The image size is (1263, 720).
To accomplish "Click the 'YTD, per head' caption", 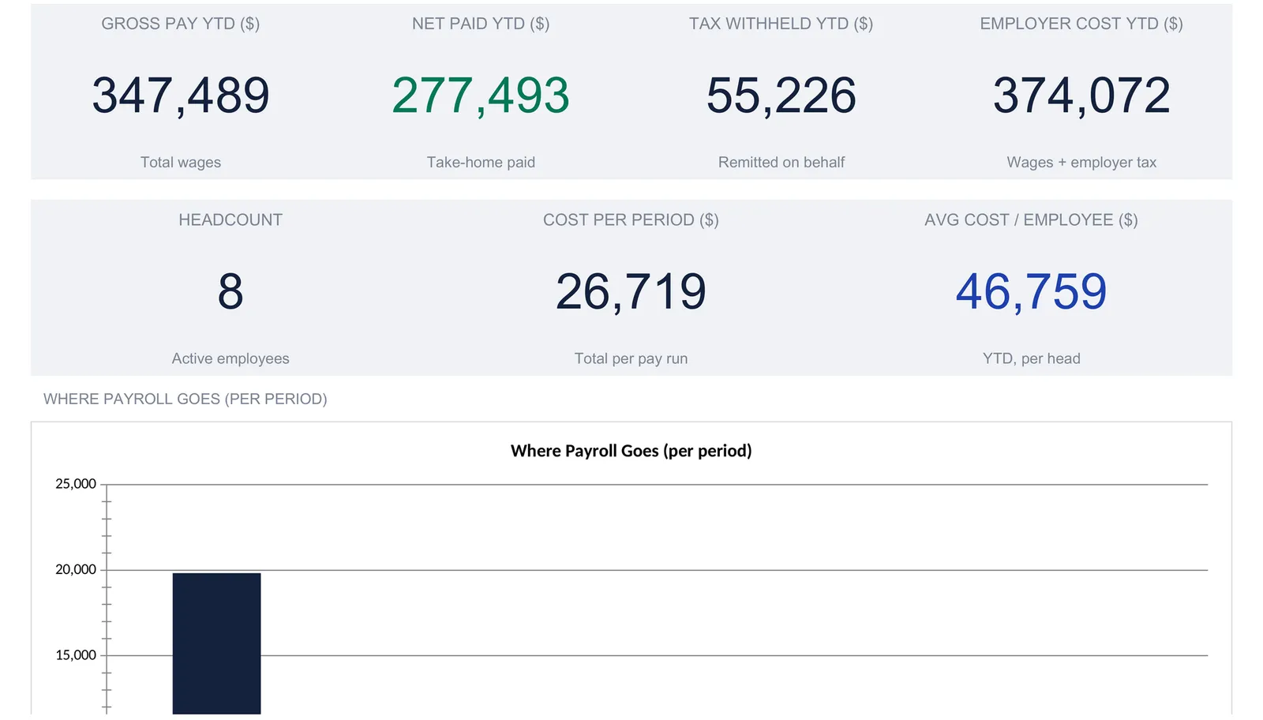I will pos(1031,358).
